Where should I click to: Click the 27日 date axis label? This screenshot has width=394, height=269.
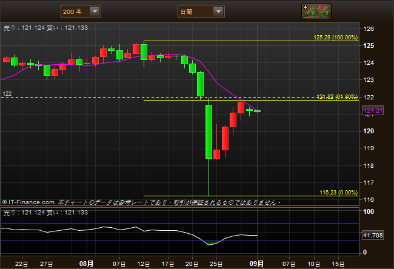pos(47,264)
